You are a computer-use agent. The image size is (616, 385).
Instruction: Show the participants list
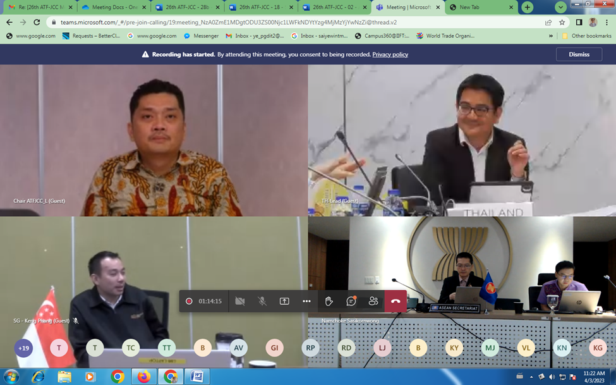pyautogui.click(x=373, y=302)
